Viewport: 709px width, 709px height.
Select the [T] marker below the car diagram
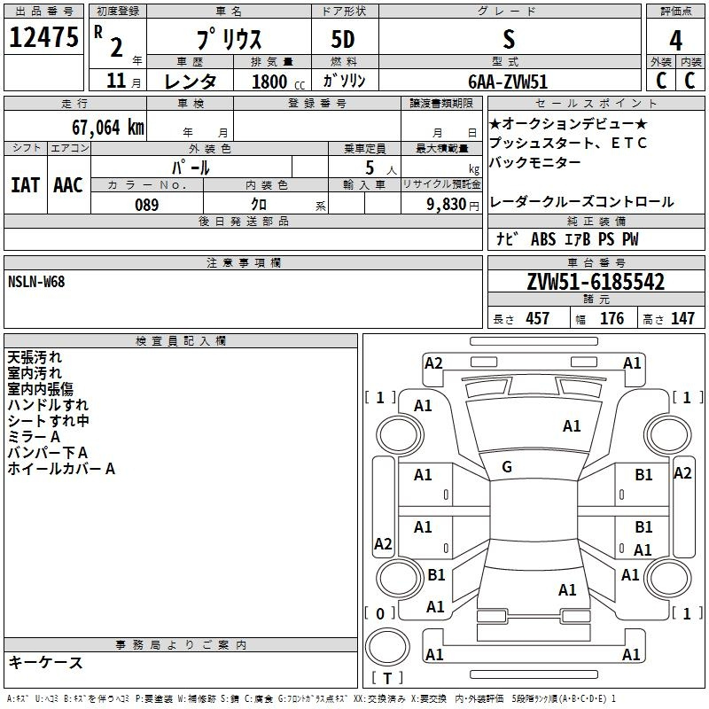386,680
